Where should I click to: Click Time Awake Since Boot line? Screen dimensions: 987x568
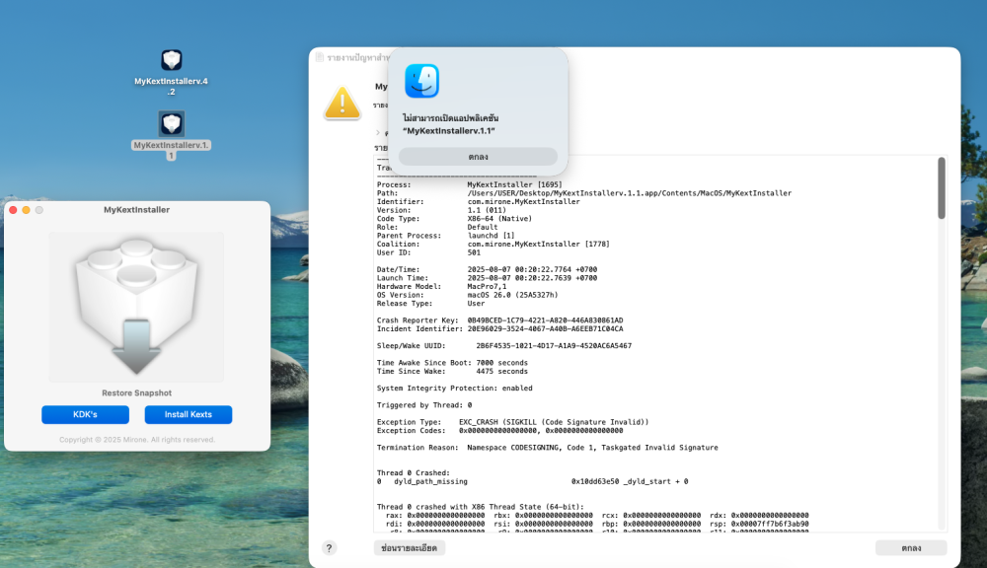point(453,363)
